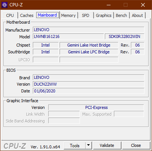The width and height of the screenshot is (152, 151).
Task: Open the Caches tab
Action: pyautogui.click(x=27, y=15)
